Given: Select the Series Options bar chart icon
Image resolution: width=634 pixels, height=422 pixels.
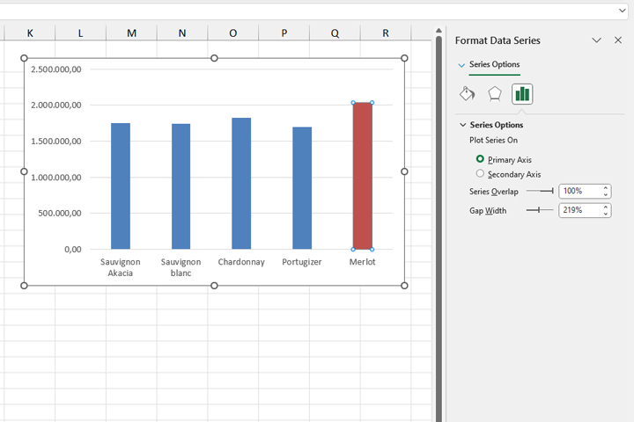Looking at the screenshot, I should click(522, 94).
